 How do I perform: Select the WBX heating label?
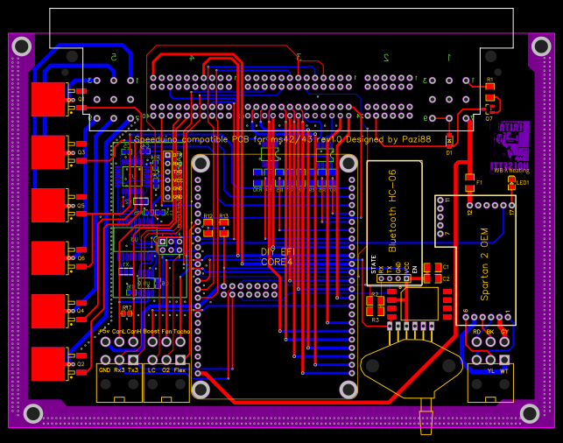[511, 171]
